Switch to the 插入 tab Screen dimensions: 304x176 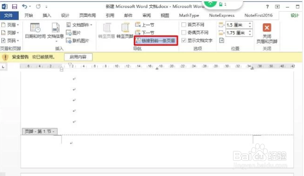click(x=47, y=15)
